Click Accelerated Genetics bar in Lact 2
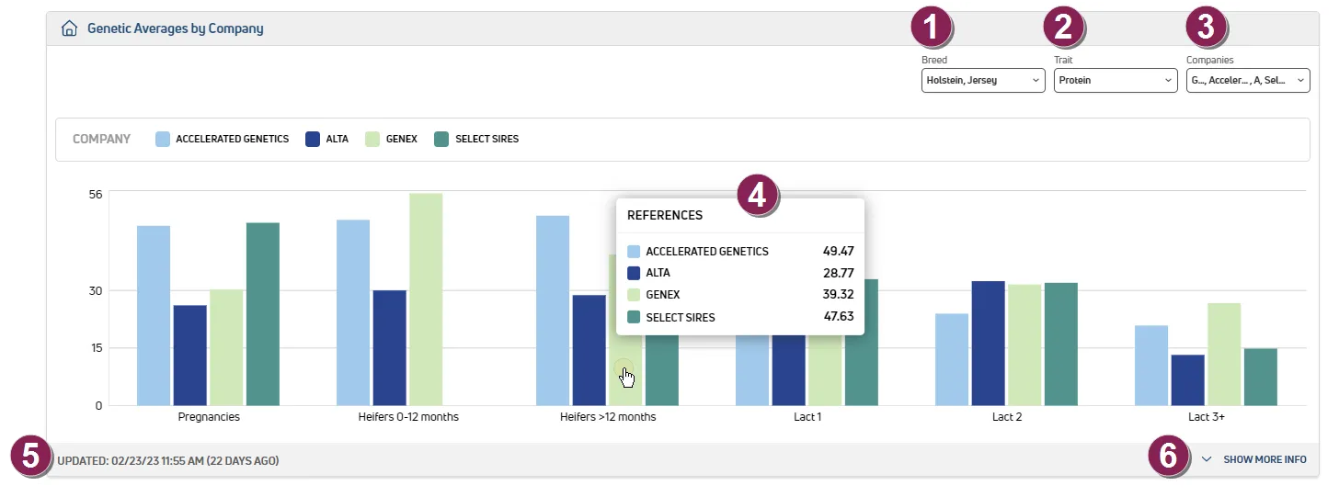The image size is (1339, 497). coord(952,359)
